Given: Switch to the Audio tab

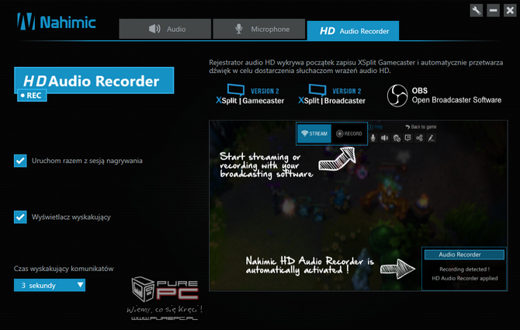Looking at the screenshot, I should (x=165, y=29).
